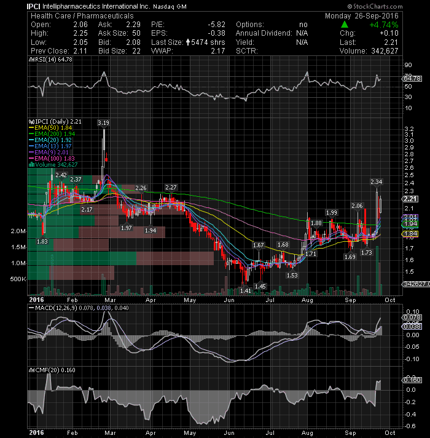Click the MACD 0.078 axis value tag
The image size is (430, 438).
tap(413, 317)
